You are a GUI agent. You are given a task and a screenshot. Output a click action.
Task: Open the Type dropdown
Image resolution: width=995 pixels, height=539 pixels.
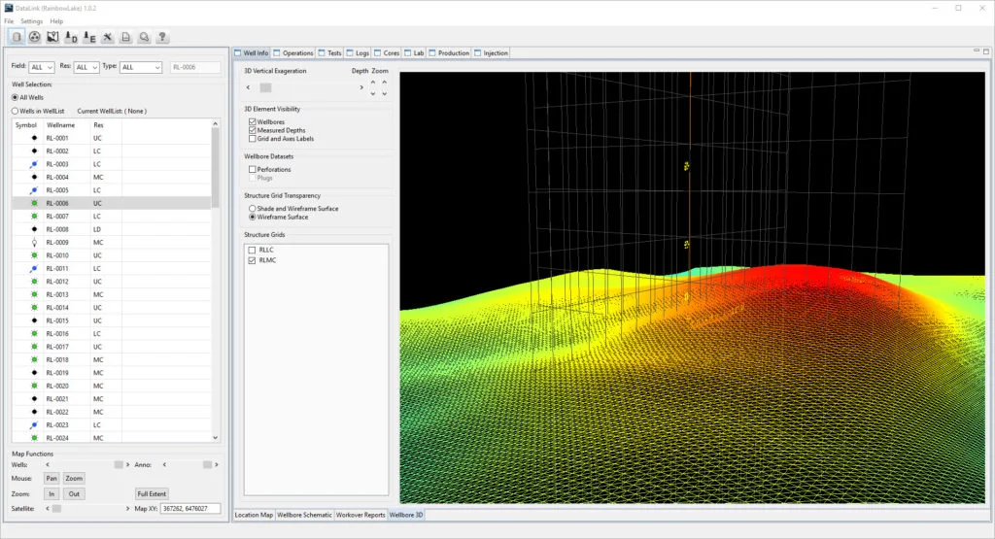141,67
